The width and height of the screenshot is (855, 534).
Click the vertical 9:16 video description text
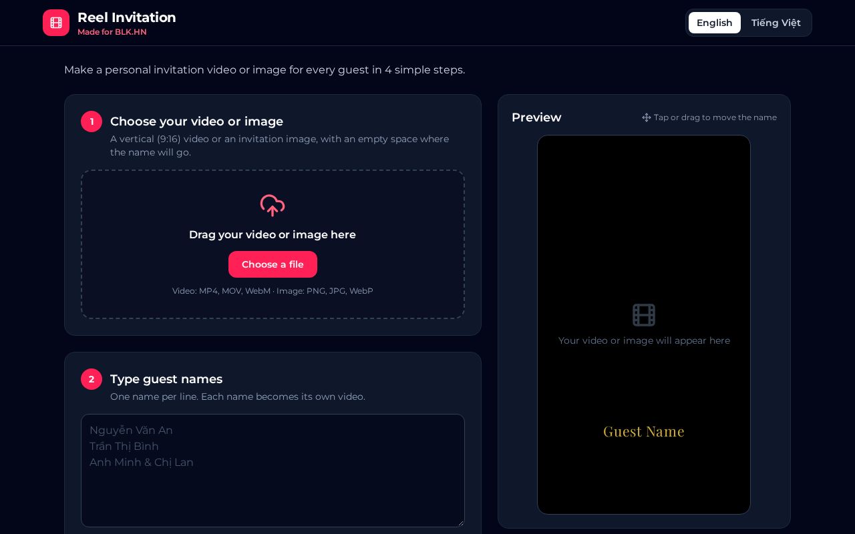coord(279,146)
